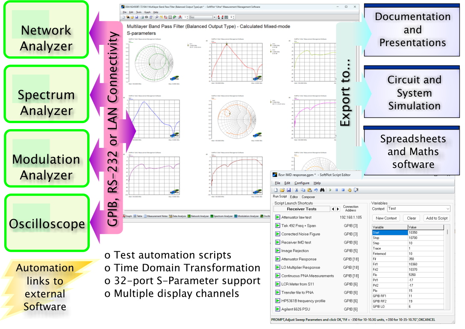Open the Context dropdown showing Test
Image resolution: width=465 pixels, height=329 pixels.
418,209
